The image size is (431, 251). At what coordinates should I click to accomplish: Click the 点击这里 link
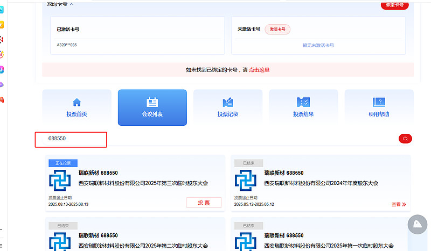click(259, 70)
